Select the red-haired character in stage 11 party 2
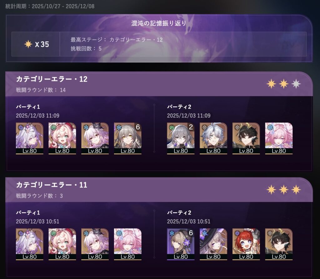This screenshot has width=320, height=279. point(246,244)
